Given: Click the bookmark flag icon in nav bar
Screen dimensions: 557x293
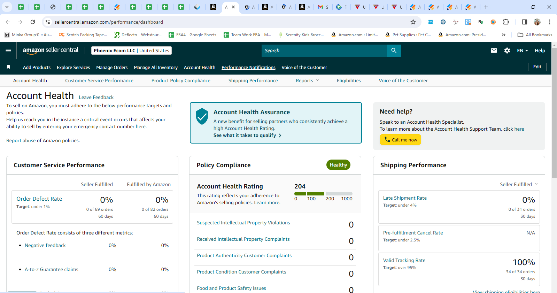Looking at the screenshot, I should point(8,67).
